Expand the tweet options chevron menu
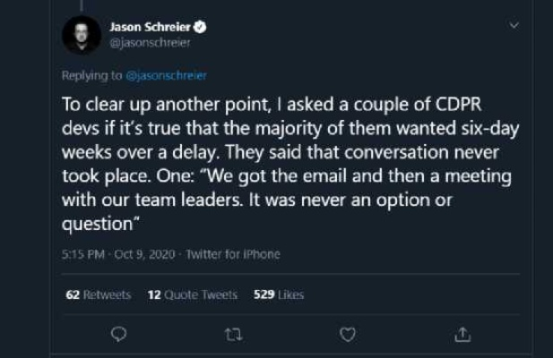 click(514, 25)
